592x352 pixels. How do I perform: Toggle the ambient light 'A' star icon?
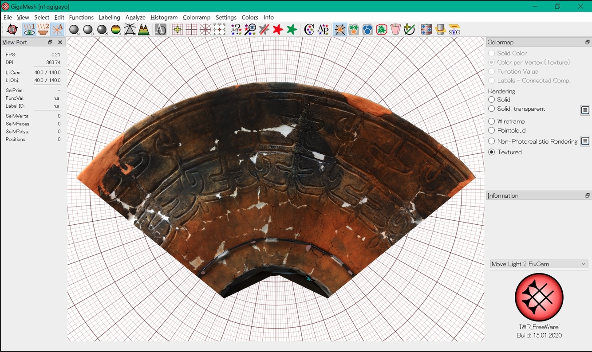[57, 30]
